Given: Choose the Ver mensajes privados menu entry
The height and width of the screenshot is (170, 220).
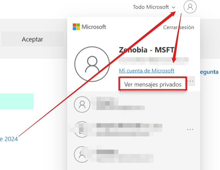Looking at the screenshot, I should (x=153, y=84).
